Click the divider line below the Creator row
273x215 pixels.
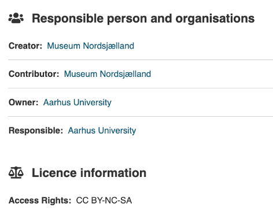pyautogui.click(x=141, y=60)
